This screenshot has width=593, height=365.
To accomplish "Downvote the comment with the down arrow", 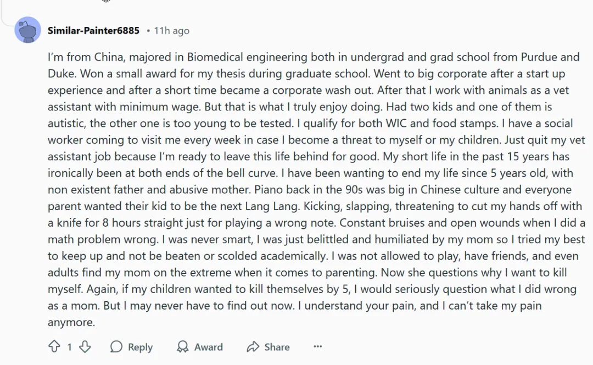I will click(85, 346).
